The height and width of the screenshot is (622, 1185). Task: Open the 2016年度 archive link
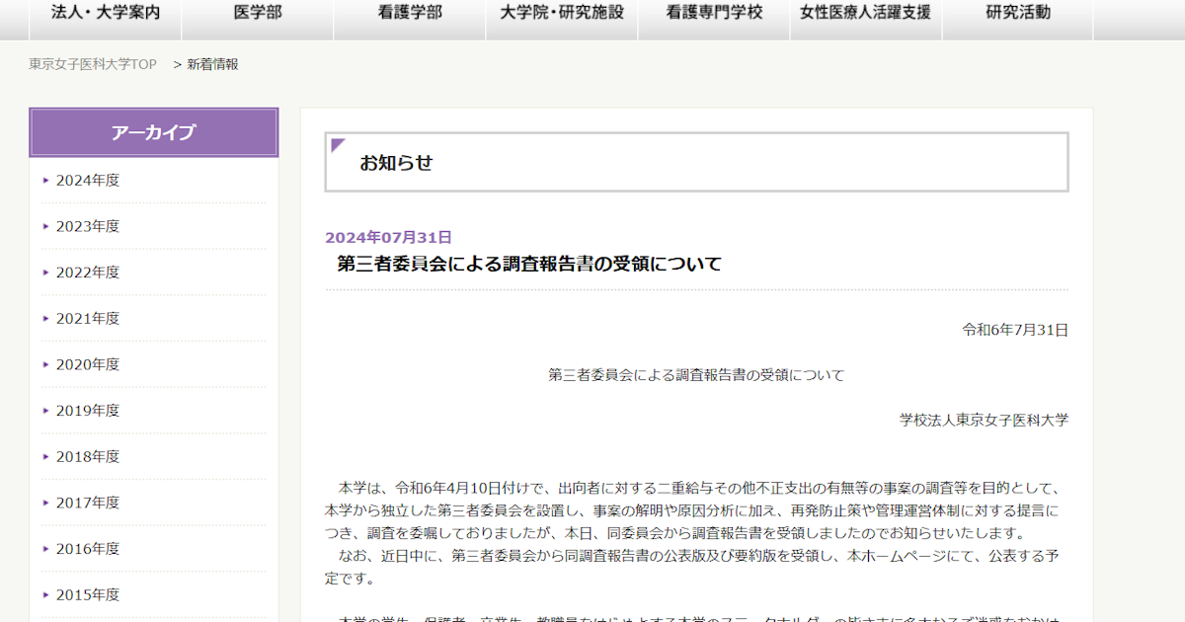click(87, 549)
